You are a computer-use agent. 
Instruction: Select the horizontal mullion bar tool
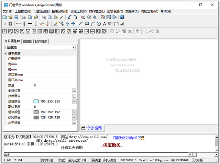tap(18, 24)
